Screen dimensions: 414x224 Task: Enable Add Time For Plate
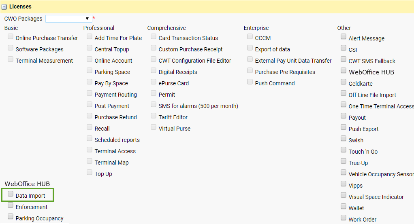tap(90, 36)
